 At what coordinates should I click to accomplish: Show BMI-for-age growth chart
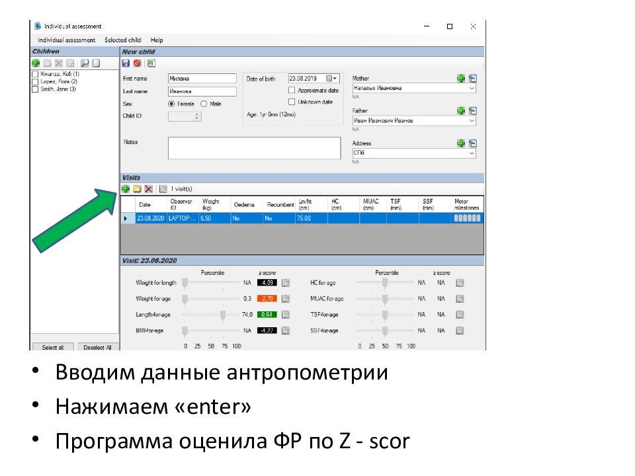point(286,331)
